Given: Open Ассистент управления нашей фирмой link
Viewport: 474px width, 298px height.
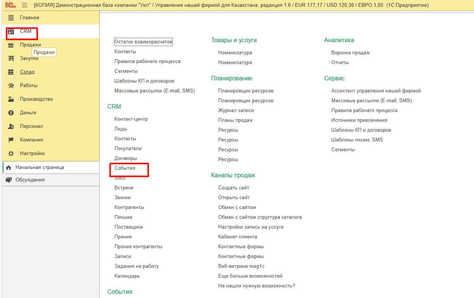Looking at the screenshot, I should 376,91.
